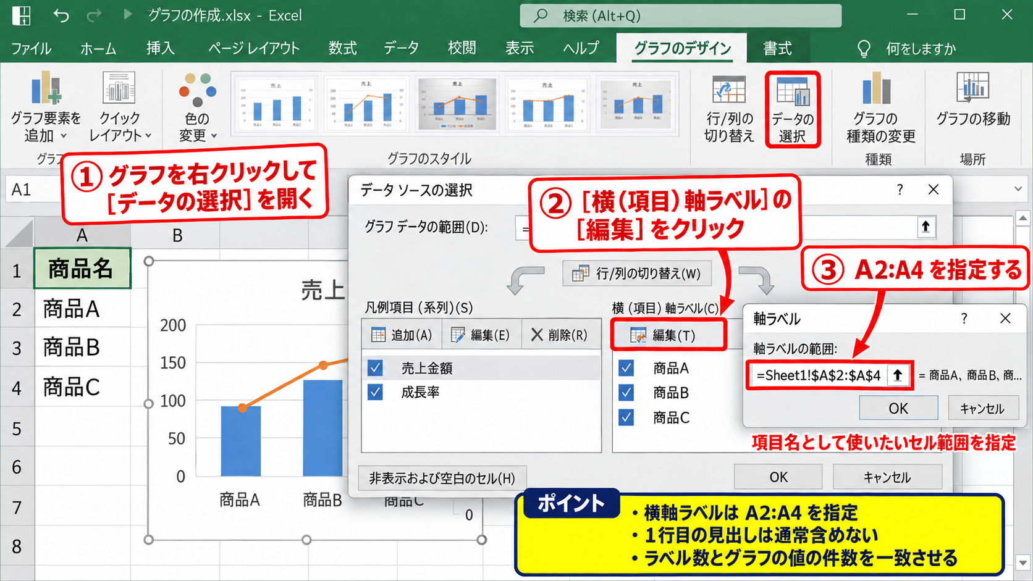Uncheck the 商品B axis label checkbox
This screenshot has width=1033, height=581.
[x=626, y=392]
